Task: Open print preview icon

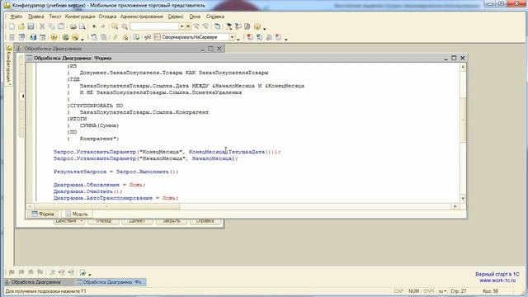Action: (82, 26)
